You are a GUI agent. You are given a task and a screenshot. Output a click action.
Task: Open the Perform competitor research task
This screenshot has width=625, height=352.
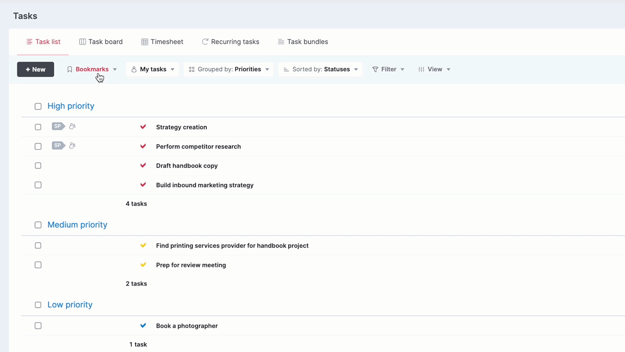click(x=198, y=146)
